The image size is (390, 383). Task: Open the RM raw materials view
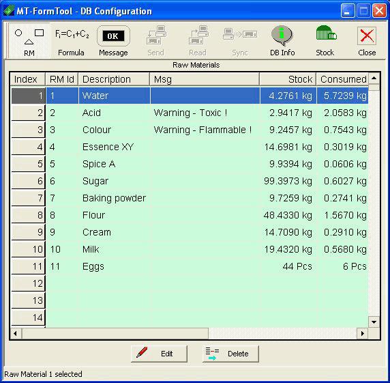[x=29, y=41]
